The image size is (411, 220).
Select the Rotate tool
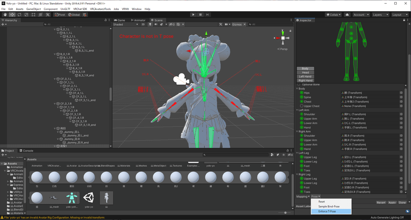coord(19,15)
